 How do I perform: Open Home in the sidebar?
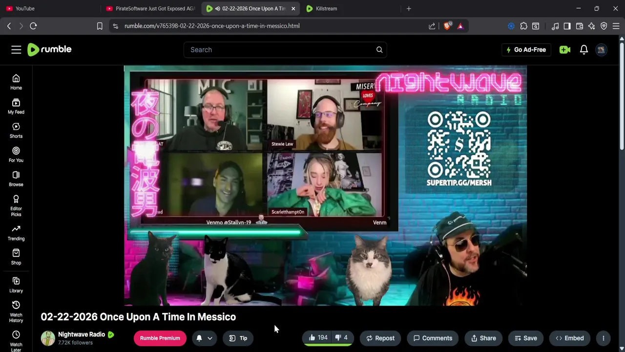pyautogui.click(x=16, y=82)
